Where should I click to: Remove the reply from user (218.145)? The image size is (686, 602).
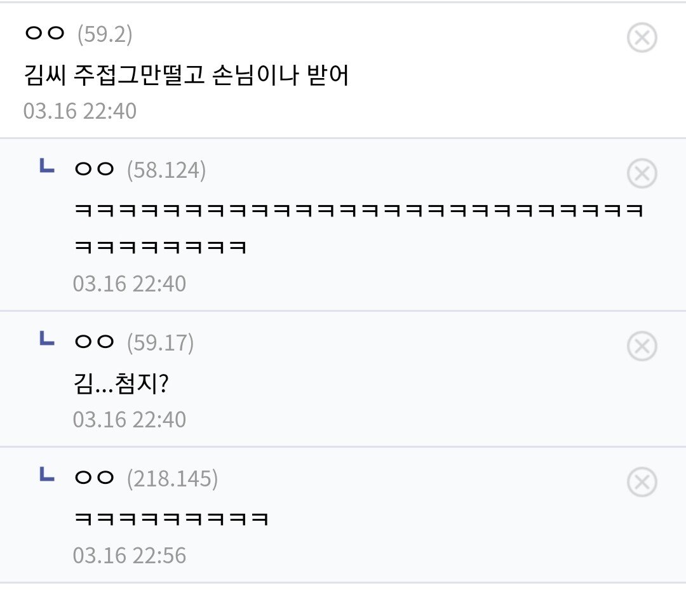click(642, 483)
